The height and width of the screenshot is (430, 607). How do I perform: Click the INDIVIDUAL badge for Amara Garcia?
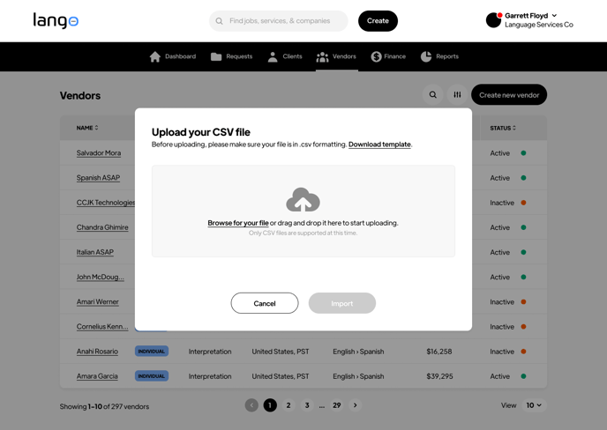[x=152, y=376]
